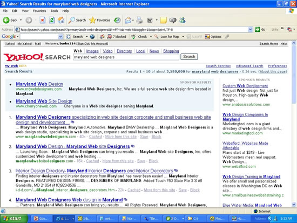Switch to Yahoo Video search tab
Viewport: 297px width, 223px height.
(107, 51)
